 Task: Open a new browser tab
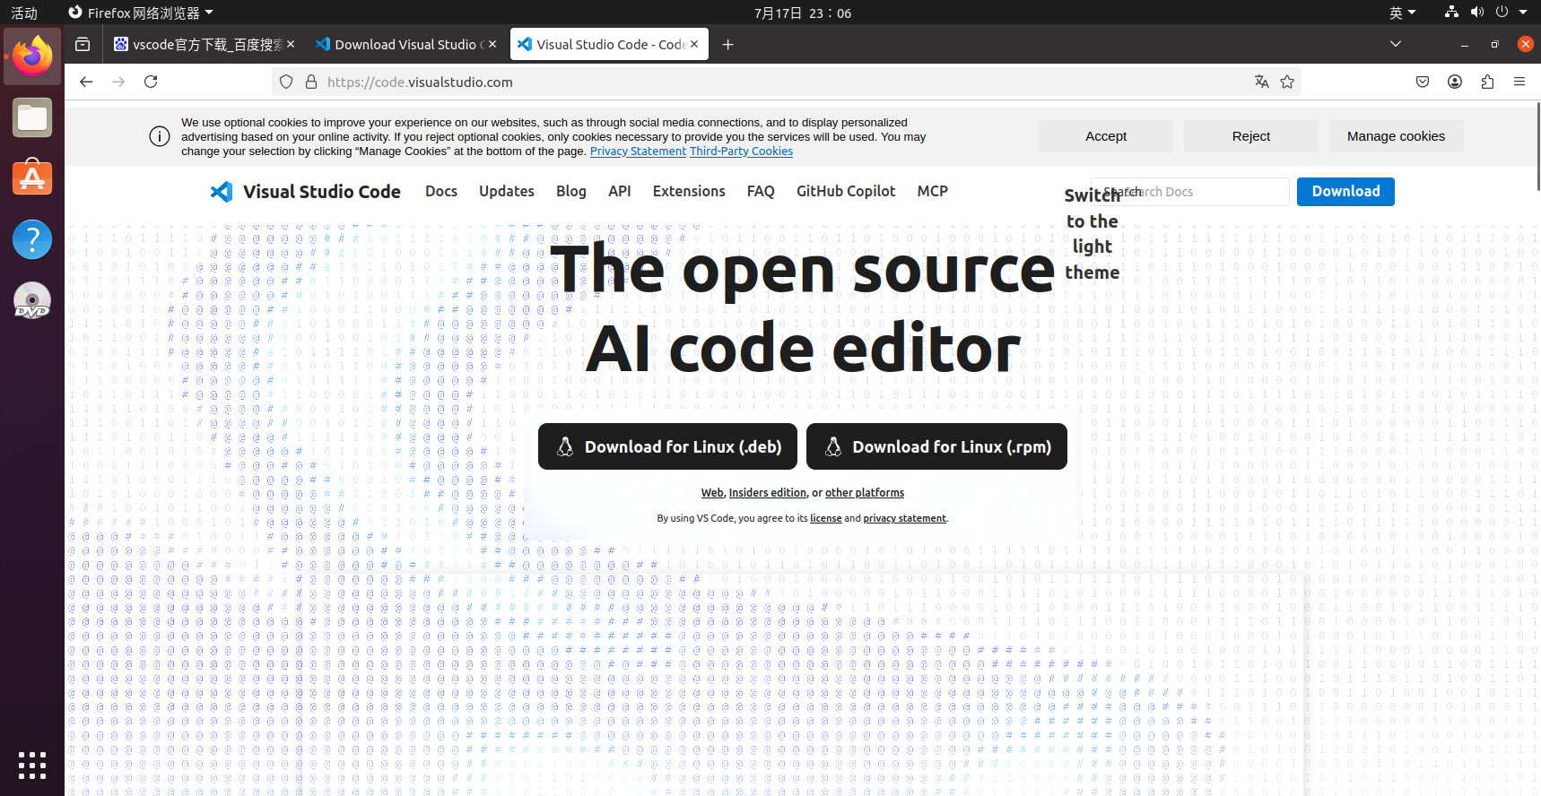[x=727, y=44]
